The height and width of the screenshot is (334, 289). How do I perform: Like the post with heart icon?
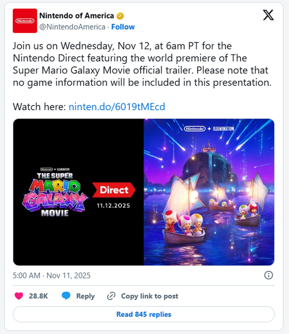point(19,296)
